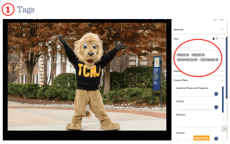Open Academic Places and Programs dropdown
This screenshot has height=144, width=230.
[x=216, y=94]
